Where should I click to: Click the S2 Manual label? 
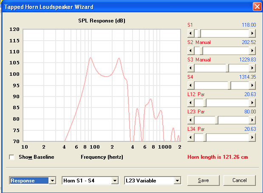(199, 42)
